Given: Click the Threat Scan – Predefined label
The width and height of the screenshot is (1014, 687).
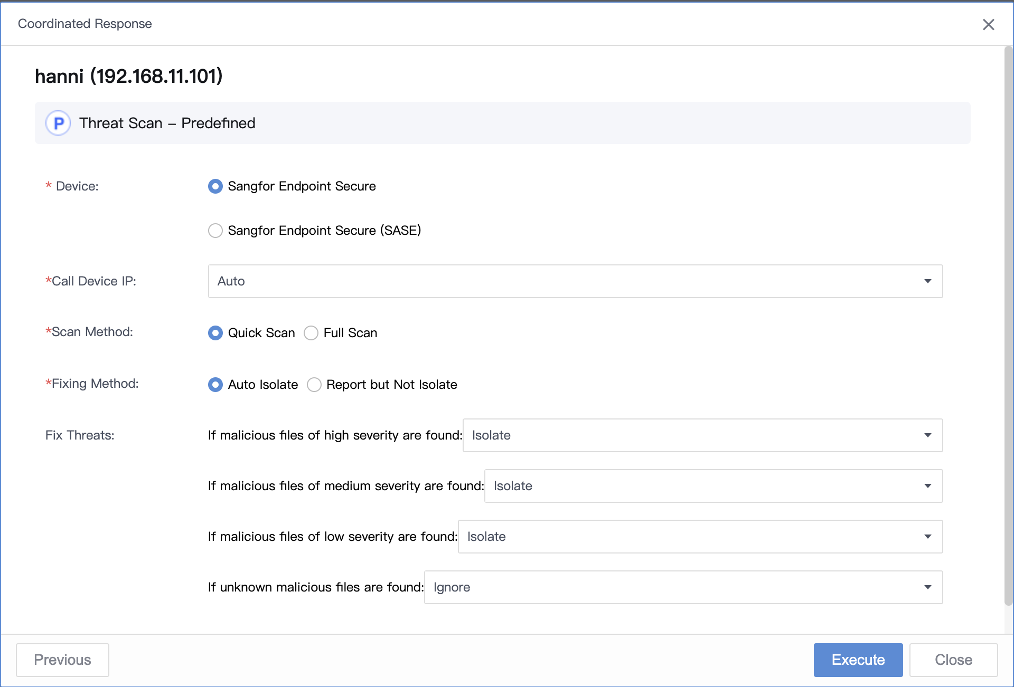Looking at the screenshot, I should click(167, 123).
